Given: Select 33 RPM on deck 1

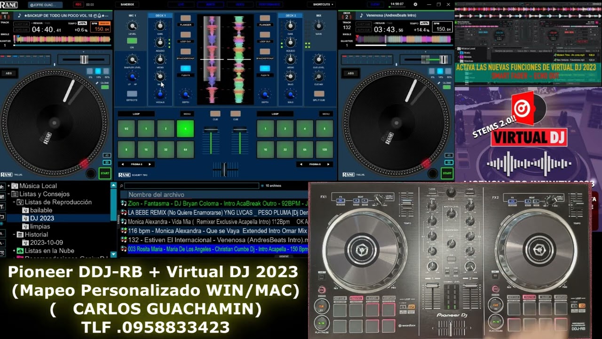Looking at the screenshot, I should (106, 162).
